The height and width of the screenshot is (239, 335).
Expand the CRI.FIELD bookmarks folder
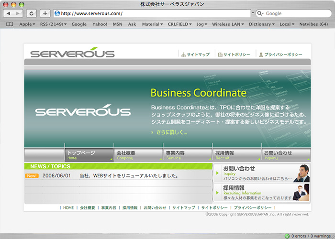(179, 24)
